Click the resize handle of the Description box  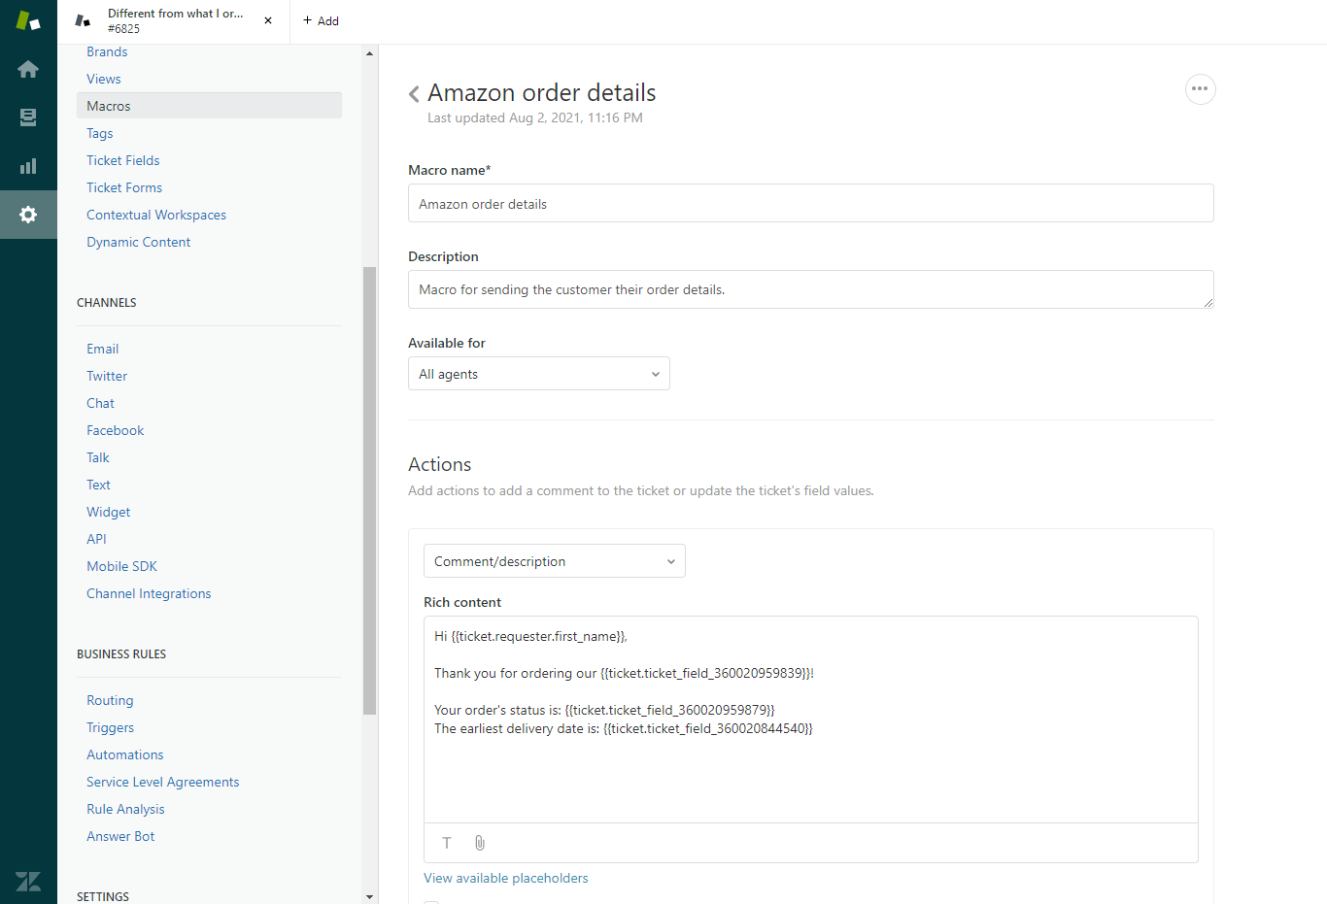pyautogui.click(x=1208, y=302)
